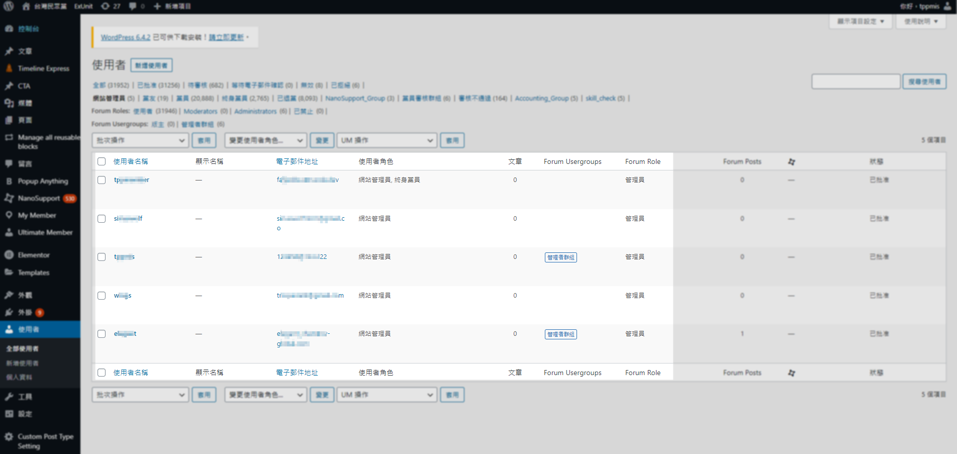Visit the site via home icon
This screenshot has width=957, height=454.
(26, 6)
